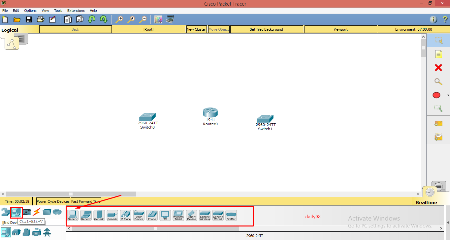Pick the Place Note tool
Screen dimensions: 450x240
point(438,54)
